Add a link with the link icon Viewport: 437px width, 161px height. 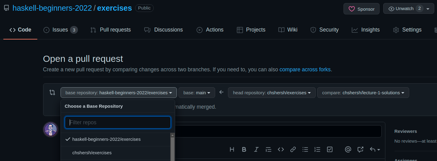[x=293, y=149]
